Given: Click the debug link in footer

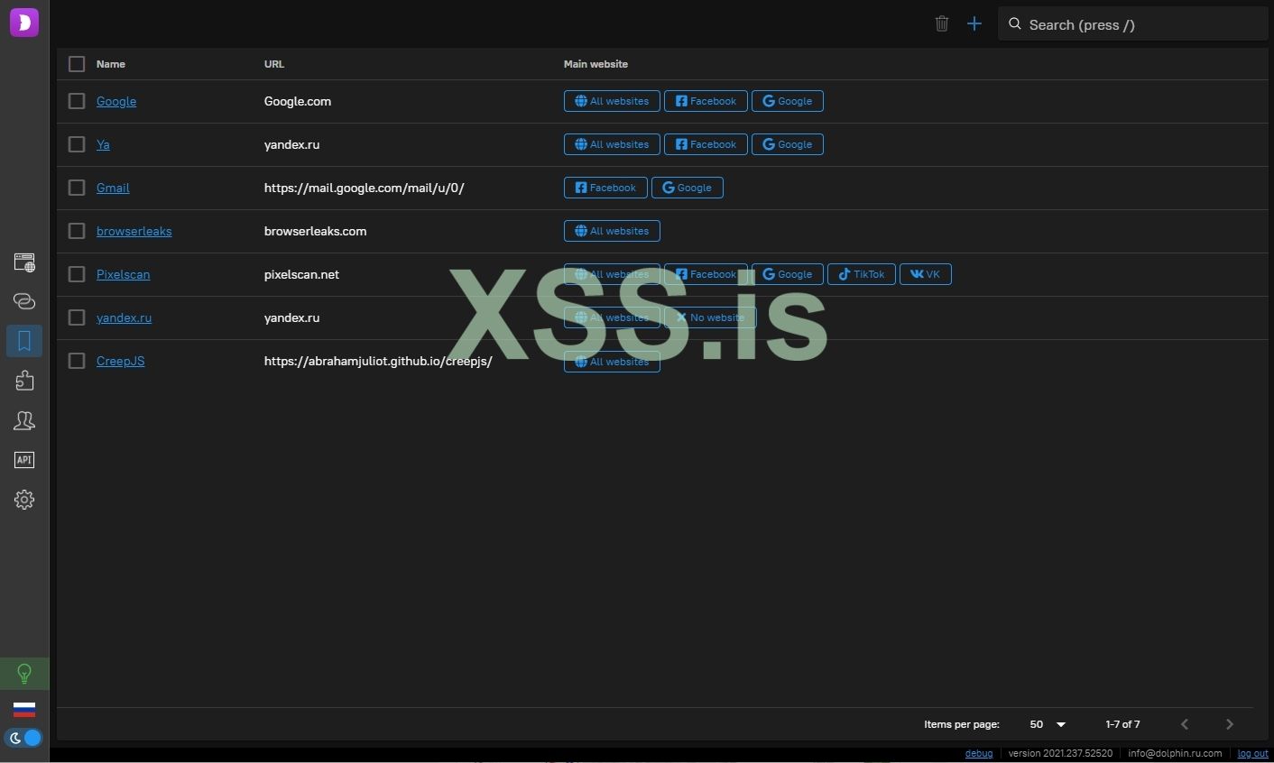Looking at the screenshot, I should click(x=979, y=753).
